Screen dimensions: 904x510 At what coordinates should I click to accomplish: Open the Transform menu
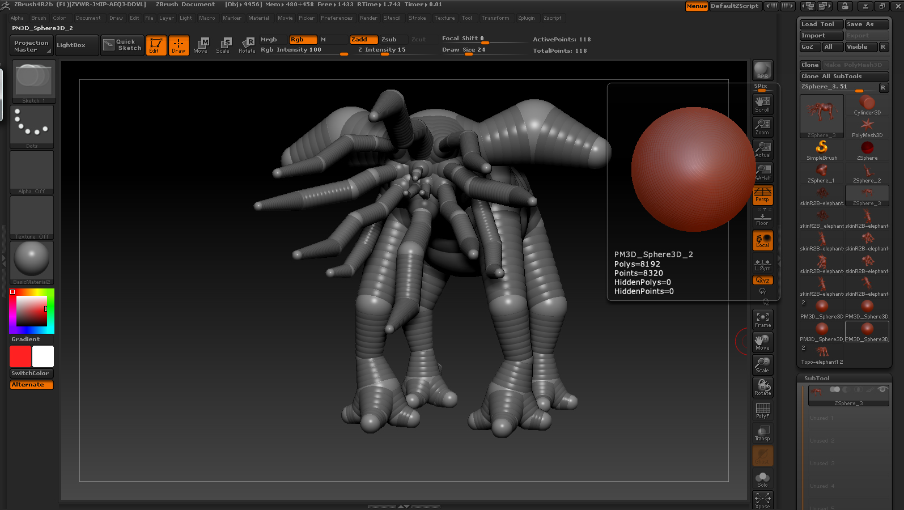tap(495, 18)
